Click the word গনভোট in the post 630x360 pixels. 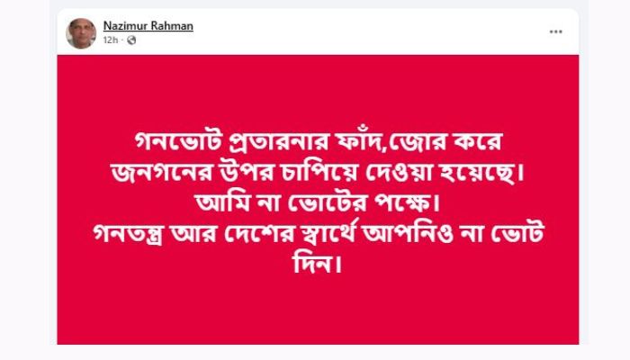pos(178,142)
